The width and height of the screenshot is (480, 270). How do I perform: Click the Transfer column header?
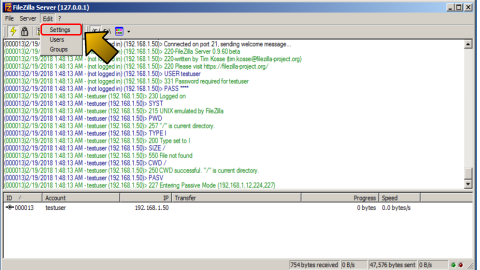tap(236, 198)
